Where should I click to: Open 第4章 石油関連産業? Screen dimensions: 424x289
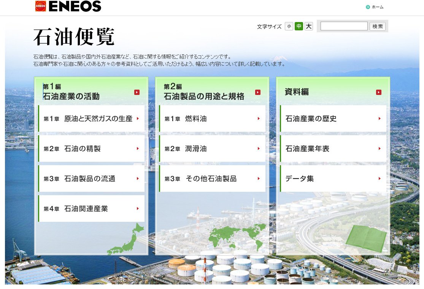pos(91,208)
